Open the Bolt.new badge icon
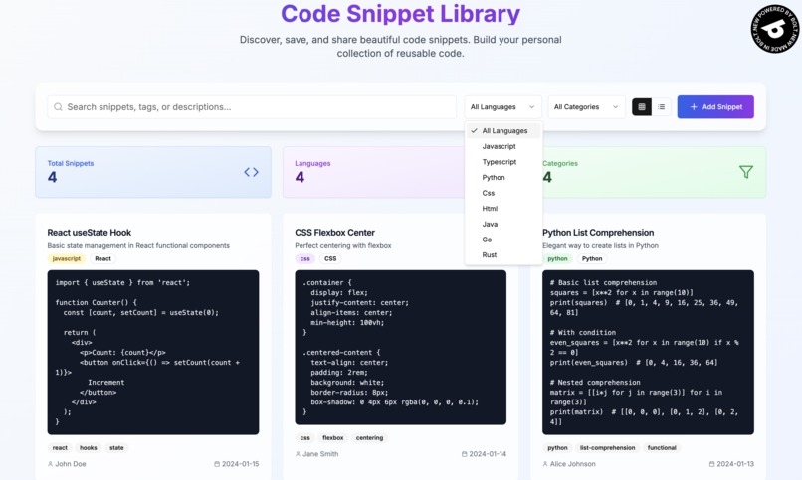802x480 pixels. (x=775, y=29)
